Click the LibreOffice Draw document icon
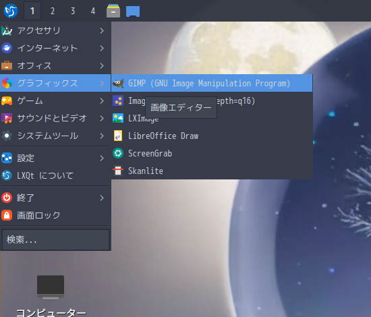Screen dimensions: 371x317 click(x=118, y=136)
